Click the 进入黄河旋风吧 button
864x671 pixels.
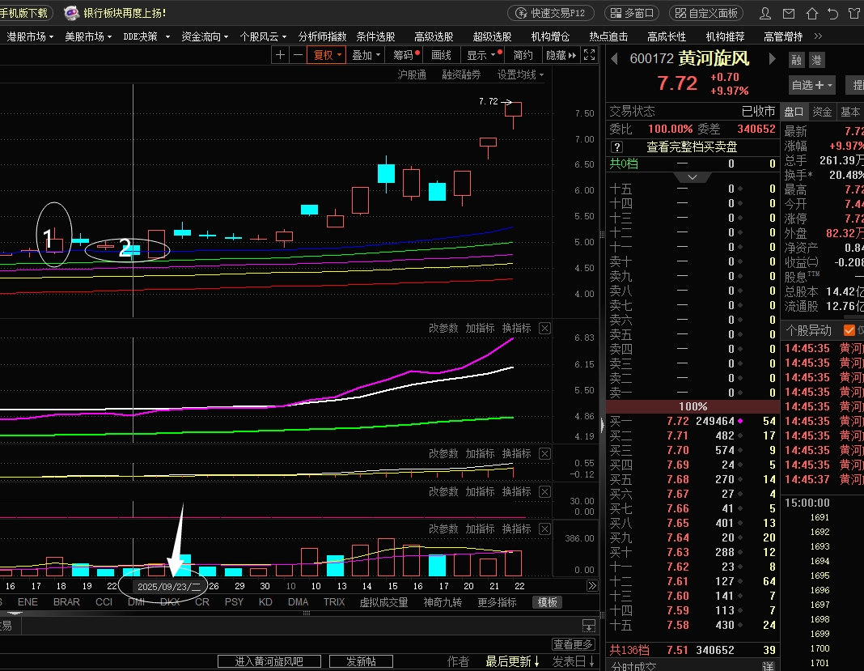tap(269, 661)
